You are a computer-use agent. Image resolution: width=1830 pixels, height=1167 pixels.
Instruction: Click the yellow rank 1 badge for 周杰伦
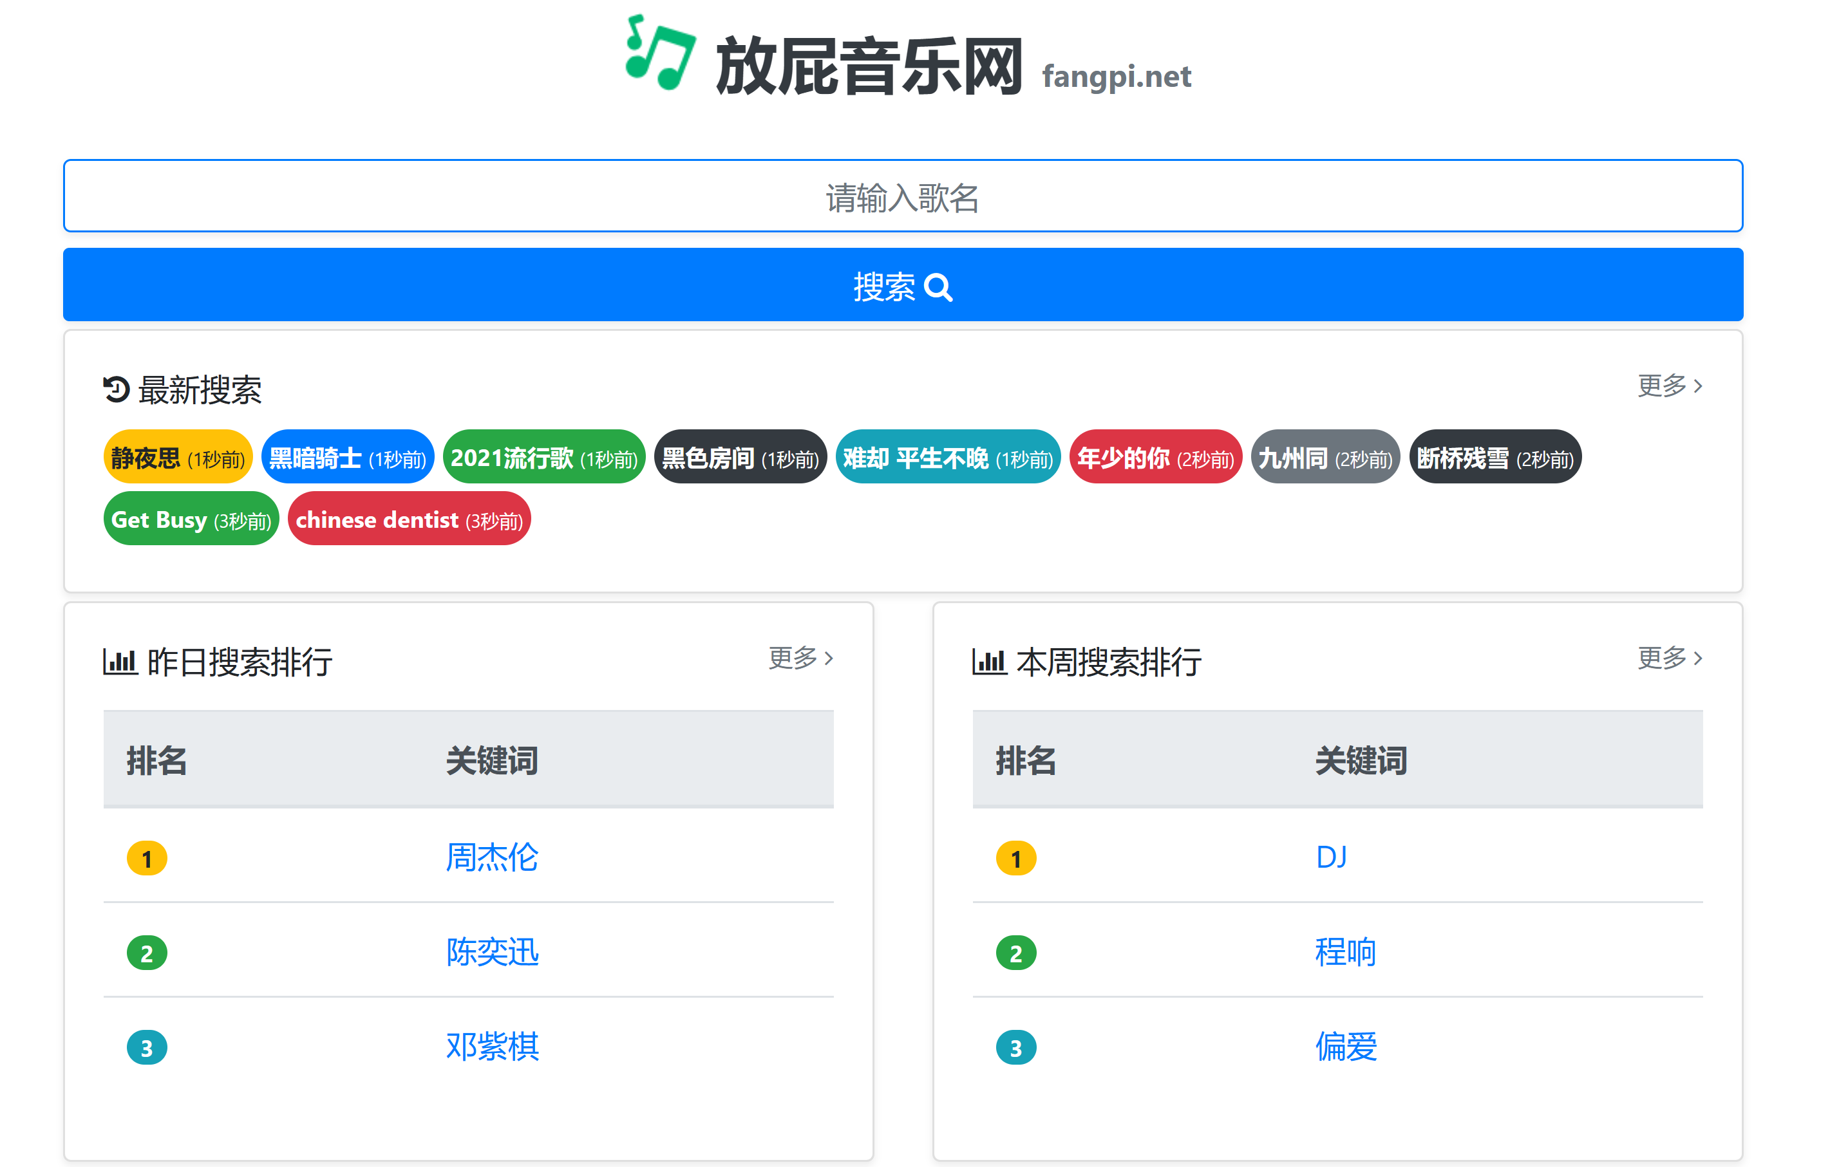coord(147,859)
